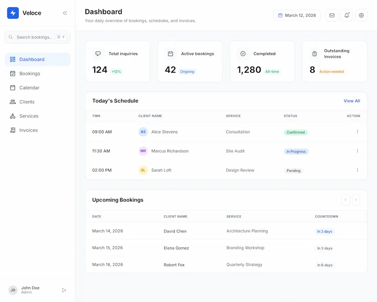Click the Clients people icon
This screenshot has width=377, height=302.
coord(13,102)
